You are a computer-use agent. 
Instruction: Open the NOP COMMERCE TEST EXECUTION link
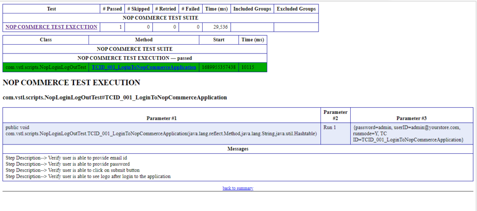[51, 26]
